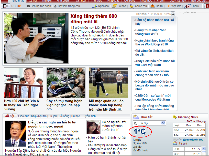The image size is (209, 156).
Task: Click the Ebank icon
Action: pyautogui.click(x=188, y=6)
